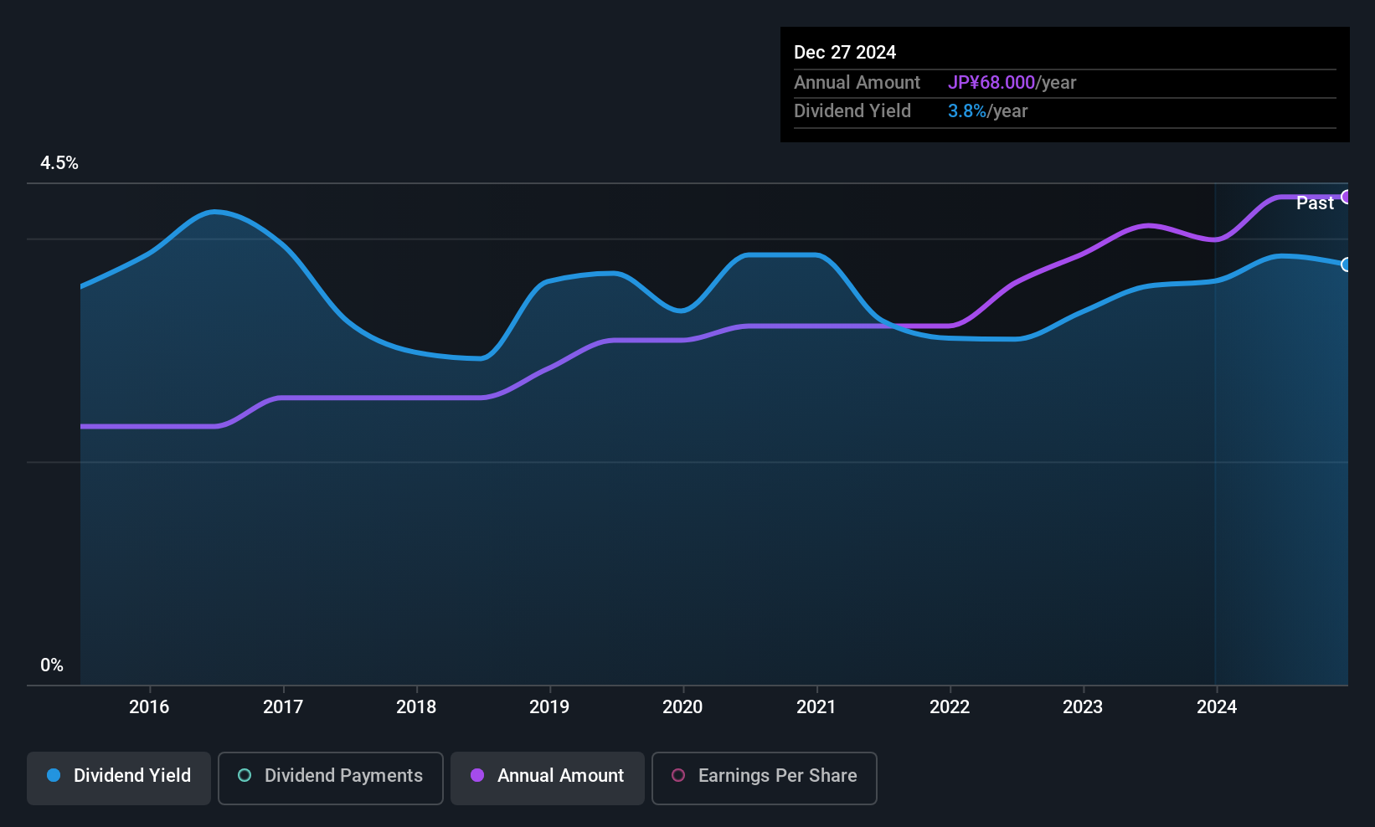Click the 2022 x-axis label

(x=950, y=706)
